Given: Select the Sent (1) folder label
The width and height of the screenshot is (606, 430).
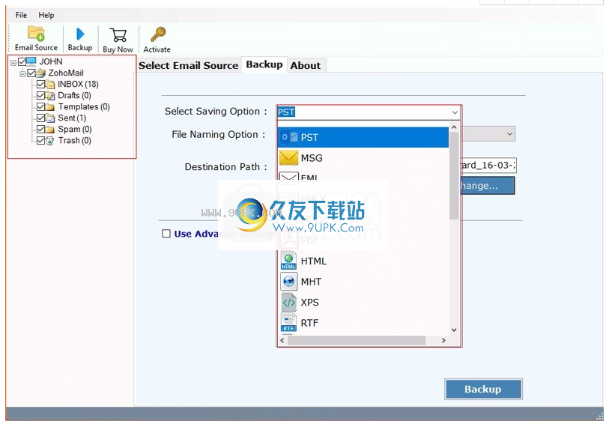Looking at the screenshot, I should click(x=72, y=118).
